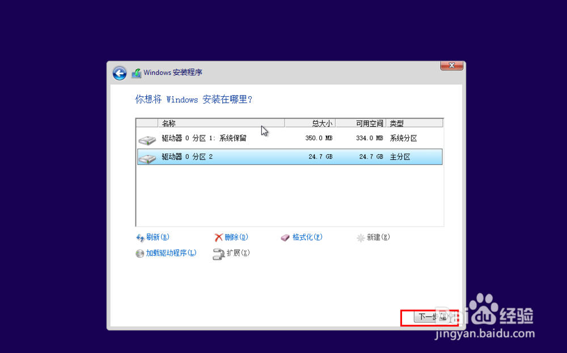This screenshot has height=353, width=567.
Task: Delete the partition with 删除(D)
Action: [236, 237]
